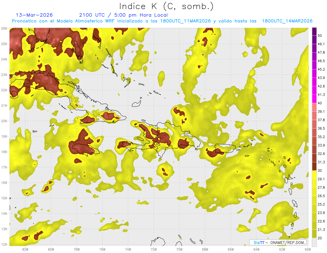Click the '26N' latitude label
The width and height of the screenshot is (327, 253).
tap(4, 28)
